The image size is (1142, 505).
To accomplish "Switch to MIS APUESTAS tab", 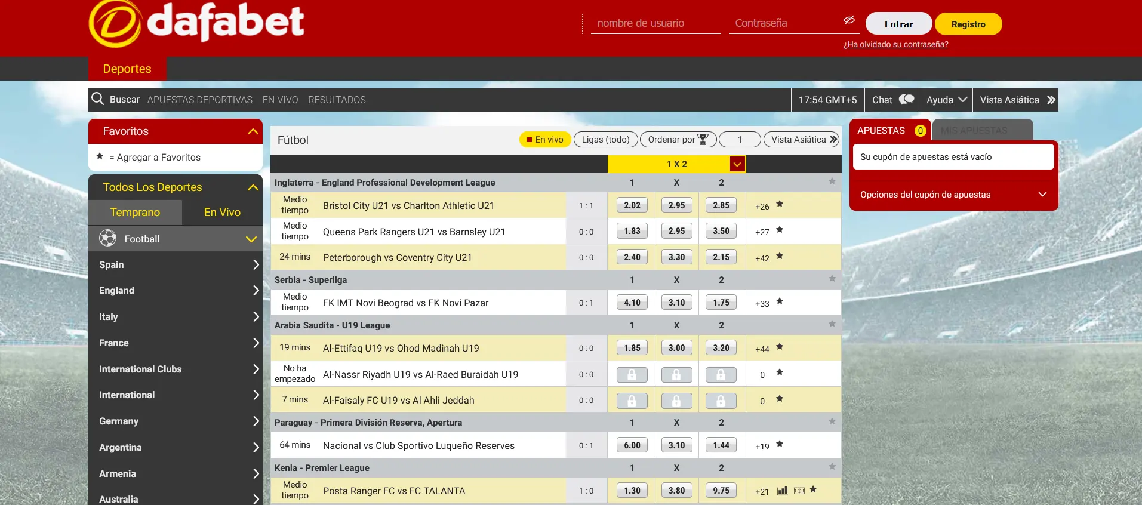I will (x=982, y=130).
